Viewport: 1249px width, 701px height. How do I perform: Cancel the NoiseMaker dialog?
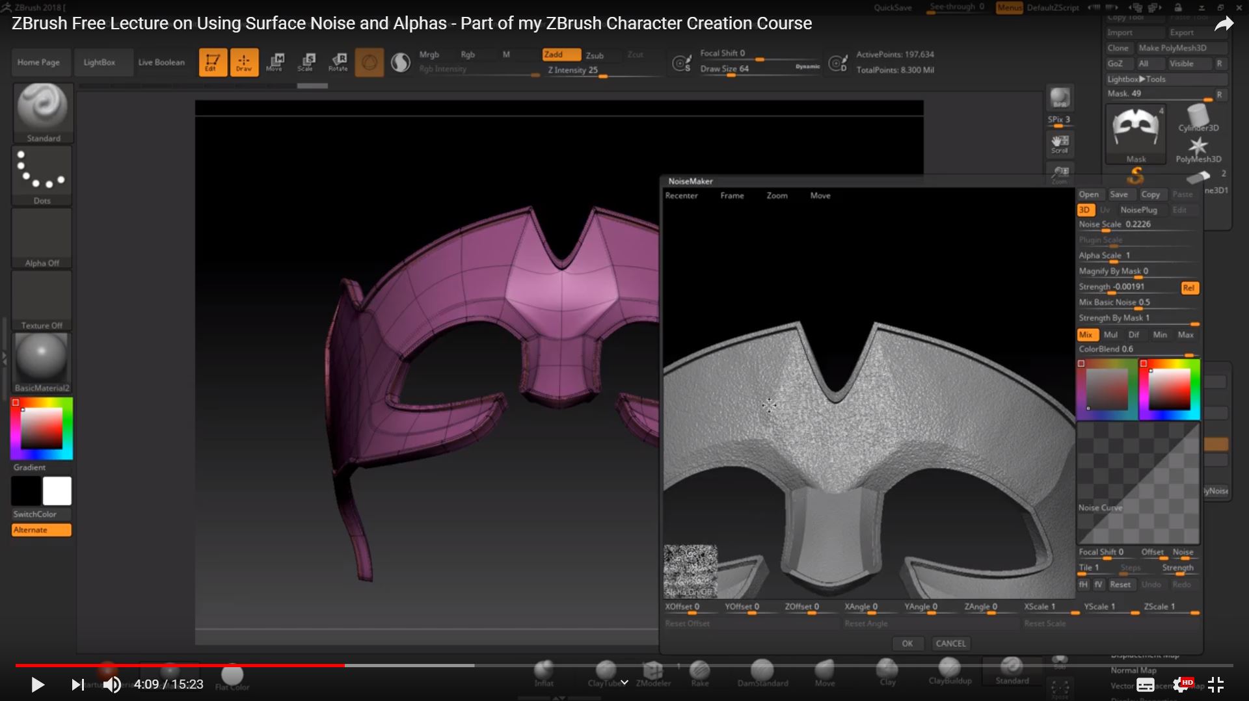tap(950, 643)
